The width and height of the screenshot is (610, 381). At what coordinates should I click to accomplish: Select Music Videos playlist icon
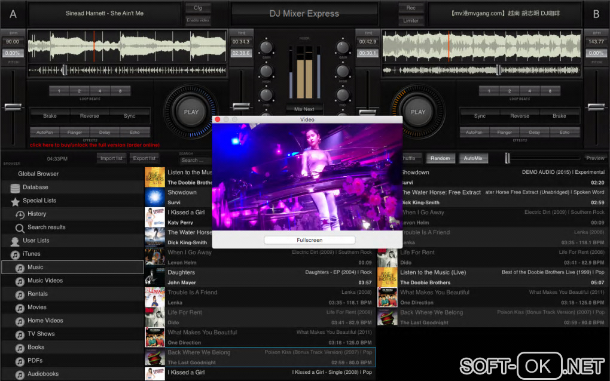[x=20, y=282]
